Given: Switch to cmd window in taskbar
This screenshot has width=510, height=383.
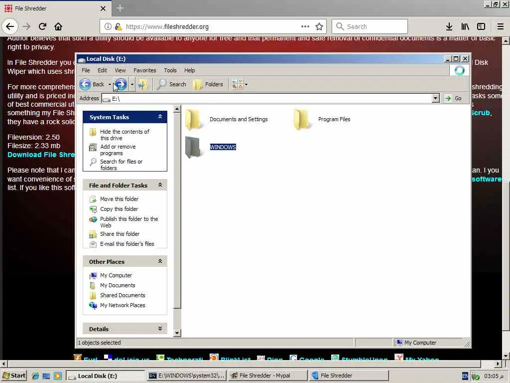Looking at the screenshot, I should (186, 376).
